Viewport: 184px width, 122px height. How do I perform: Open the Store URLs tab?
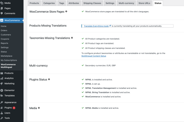pyautogui.click(x=144, y=3)
